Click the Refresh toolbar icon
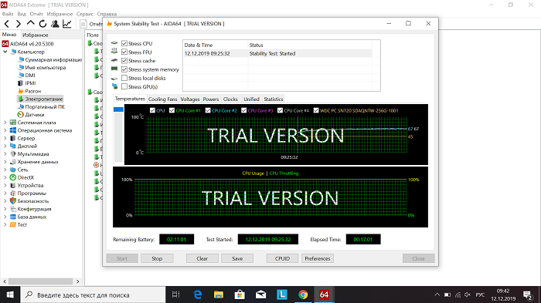 (x=43, y=24)
